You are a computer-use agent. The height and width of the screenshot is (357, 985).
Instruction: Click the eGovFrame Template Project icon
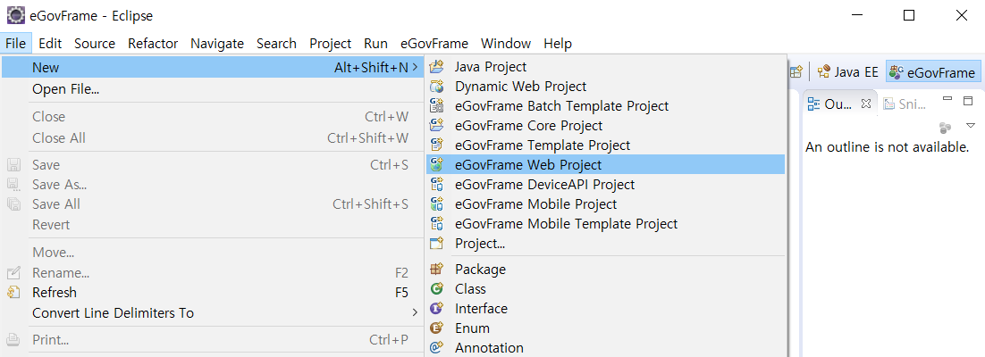point(436,145)
